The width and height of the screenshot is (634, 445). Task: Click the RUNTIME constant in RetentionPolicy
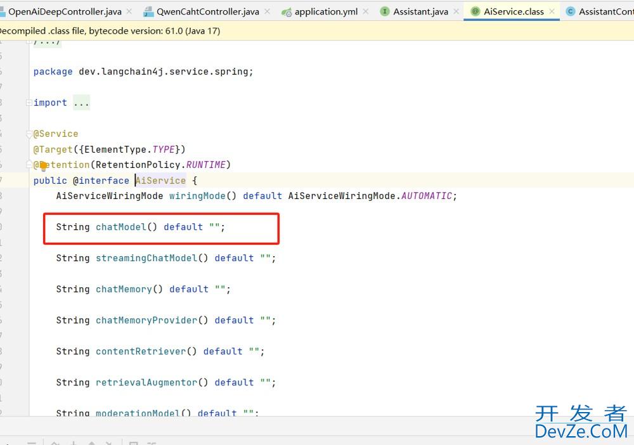point(205,165)
